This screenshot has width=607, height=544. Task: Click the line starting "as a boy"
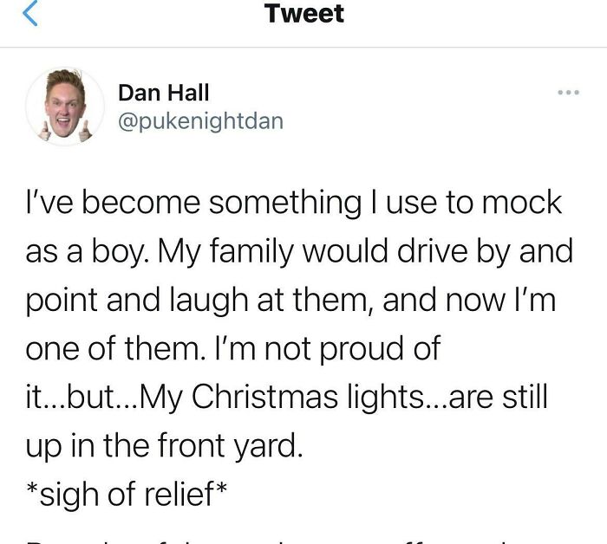point(300,252)
